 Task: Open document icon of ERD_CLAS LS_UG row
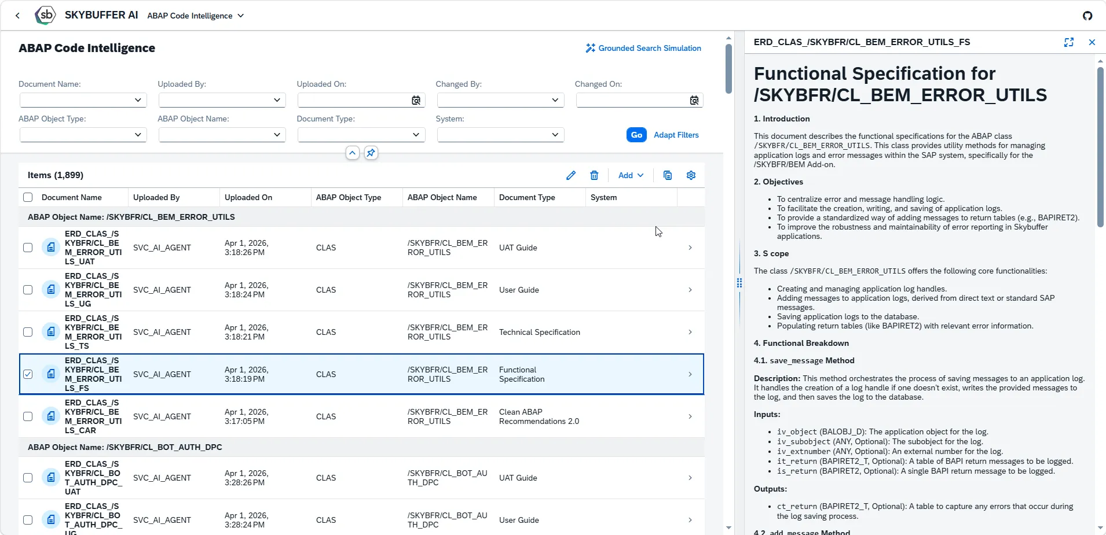click(x=51, y=290)
